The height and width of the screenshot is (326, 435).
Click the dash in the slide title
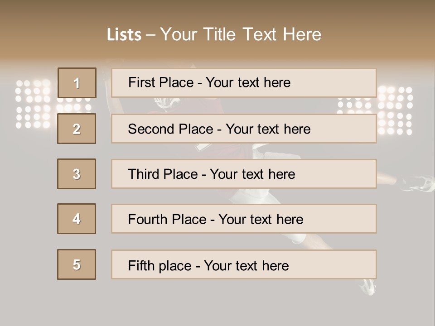tap(150, 35)
